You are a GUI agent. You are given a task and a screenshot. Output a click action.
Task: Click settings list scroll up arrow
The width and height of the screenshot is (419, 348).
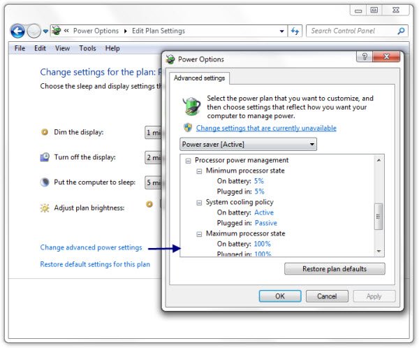[x=378, y=160]
